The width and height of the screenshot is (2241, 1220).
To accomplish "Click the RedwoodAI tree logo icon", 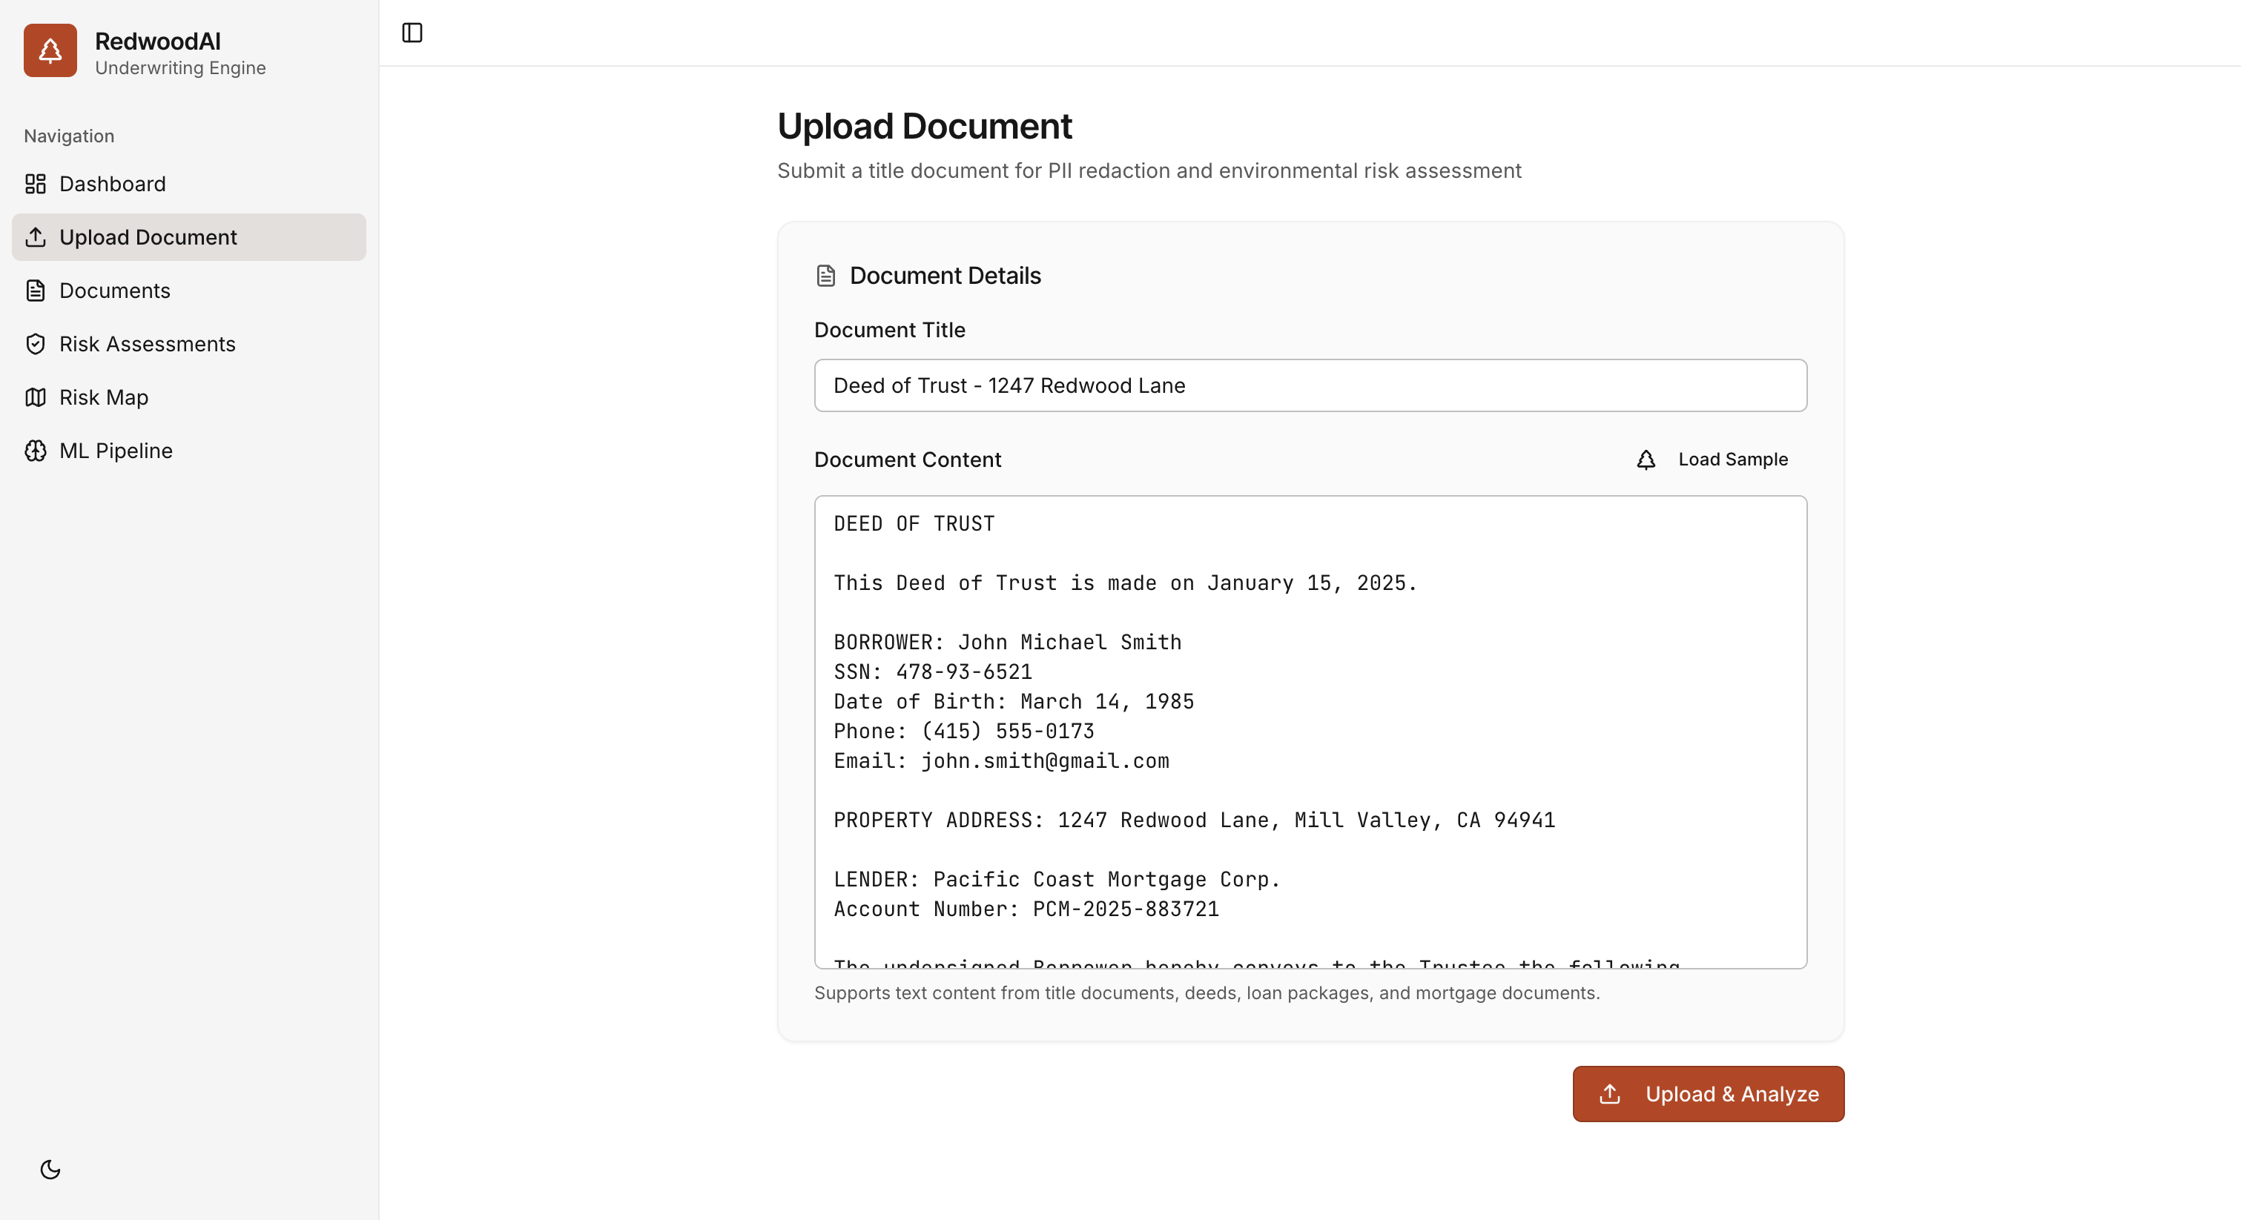I will point(50,50).
